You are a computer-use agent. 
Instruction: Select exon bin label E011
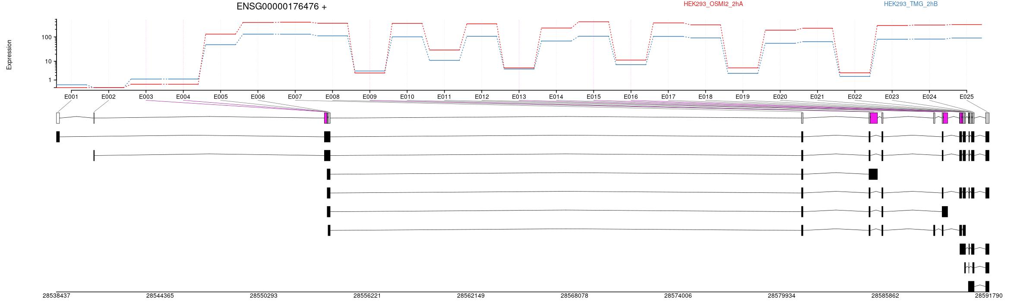pos(444,97)
